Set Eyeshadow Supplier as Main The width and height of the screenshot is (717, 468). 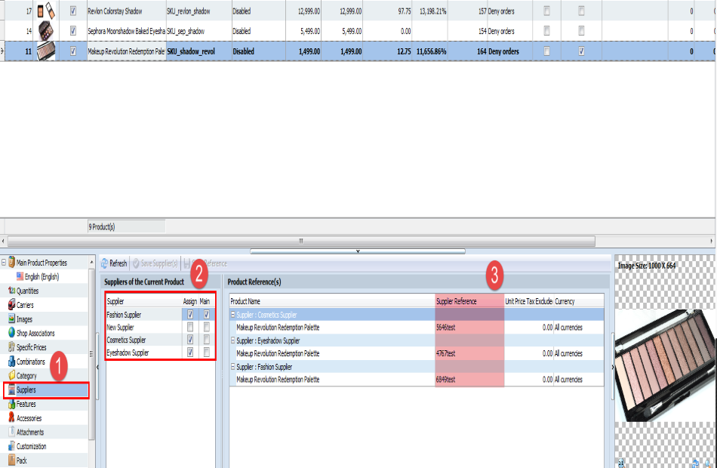(207, 353)
